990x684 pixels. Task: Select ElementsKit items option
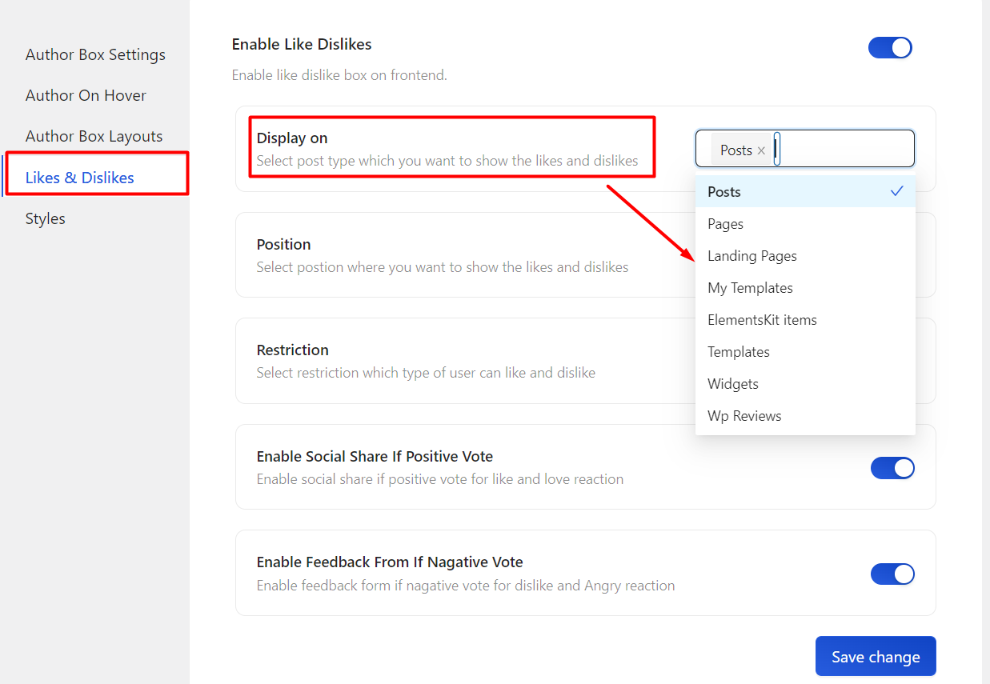tap(762, 320)
